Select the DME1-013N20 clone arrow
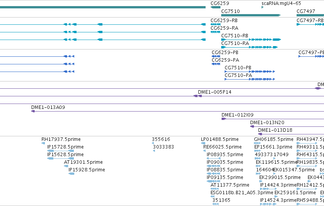324x206 pixels. pos(252,126)
